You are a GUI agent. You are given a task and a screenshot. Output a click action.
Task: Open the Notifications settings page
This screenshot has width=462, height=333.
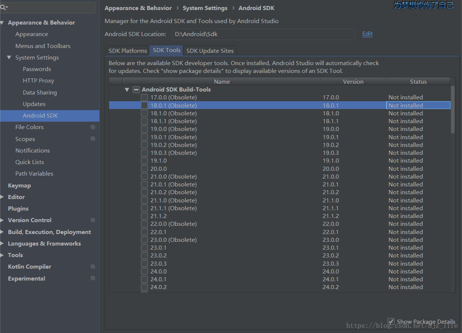pos(32,151)
